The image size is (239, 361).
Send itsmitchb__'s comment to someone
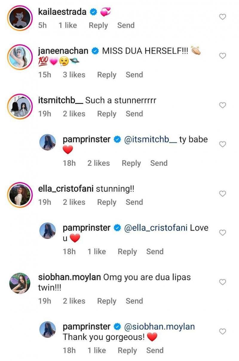tap(134, 114)
